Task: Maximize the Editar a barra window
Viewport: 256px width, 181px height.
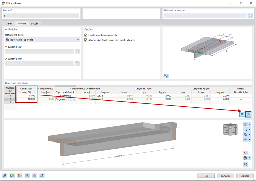Action: tap(241, 3)
